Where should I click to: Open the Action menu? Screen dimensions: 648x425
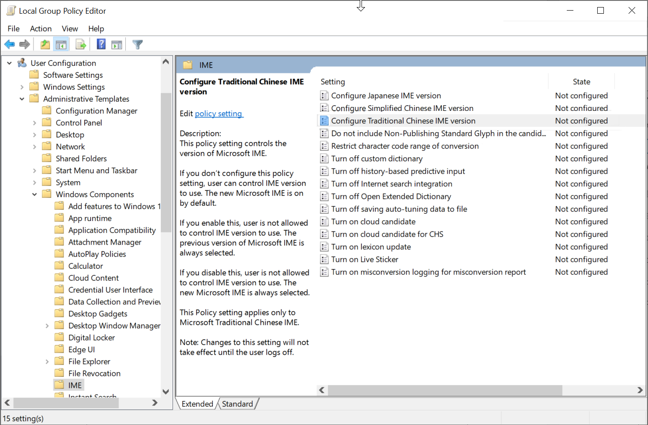click(41, 29)
